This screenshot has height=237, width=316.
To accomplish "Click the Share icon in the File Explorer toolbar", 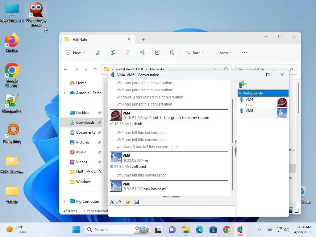I will tap(157, 52).
